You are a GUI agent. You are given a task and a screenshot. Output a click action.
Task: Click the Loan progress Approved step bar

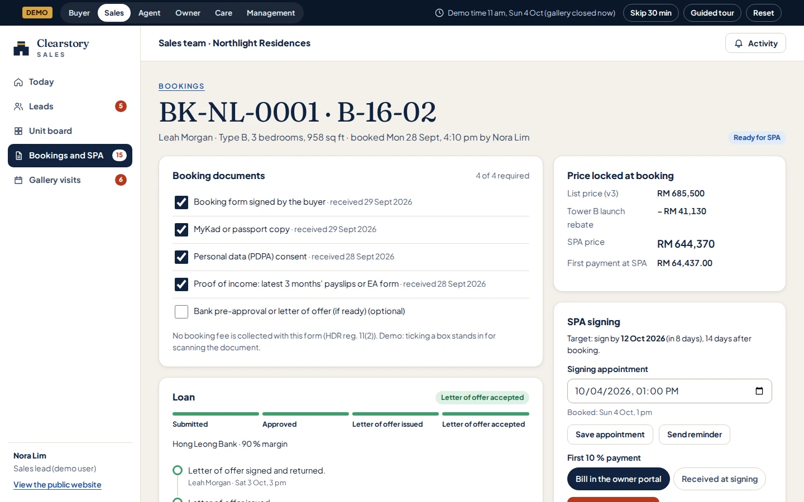tap(305, 414)
